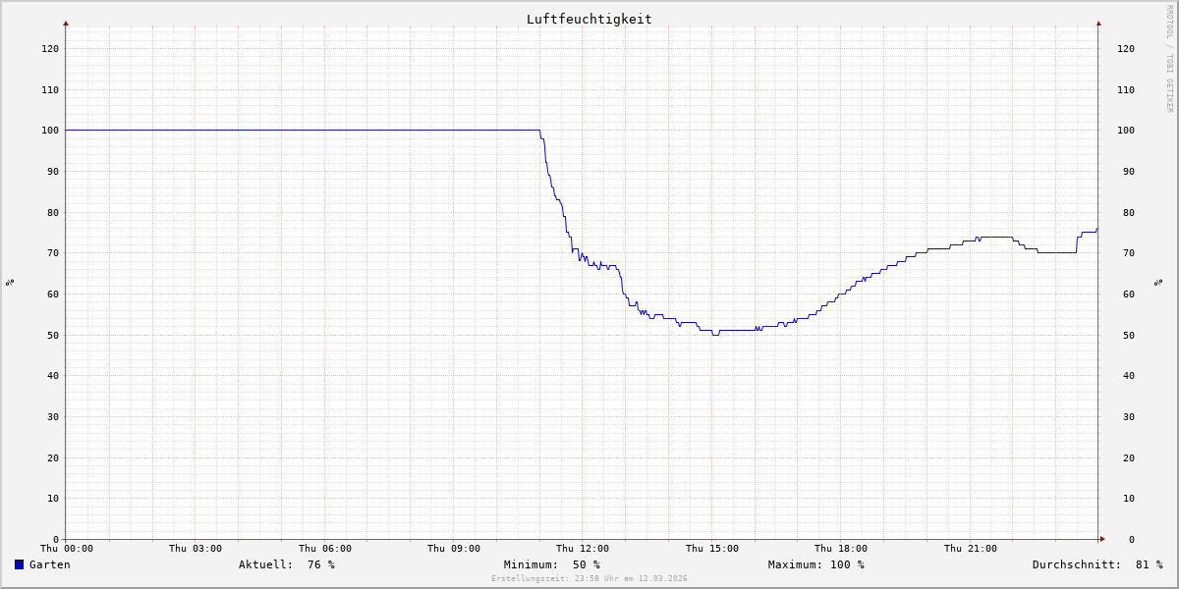This screenshot has height=589, width=1179.
Task: Click the Garten legend label
Action: point(49,564)
